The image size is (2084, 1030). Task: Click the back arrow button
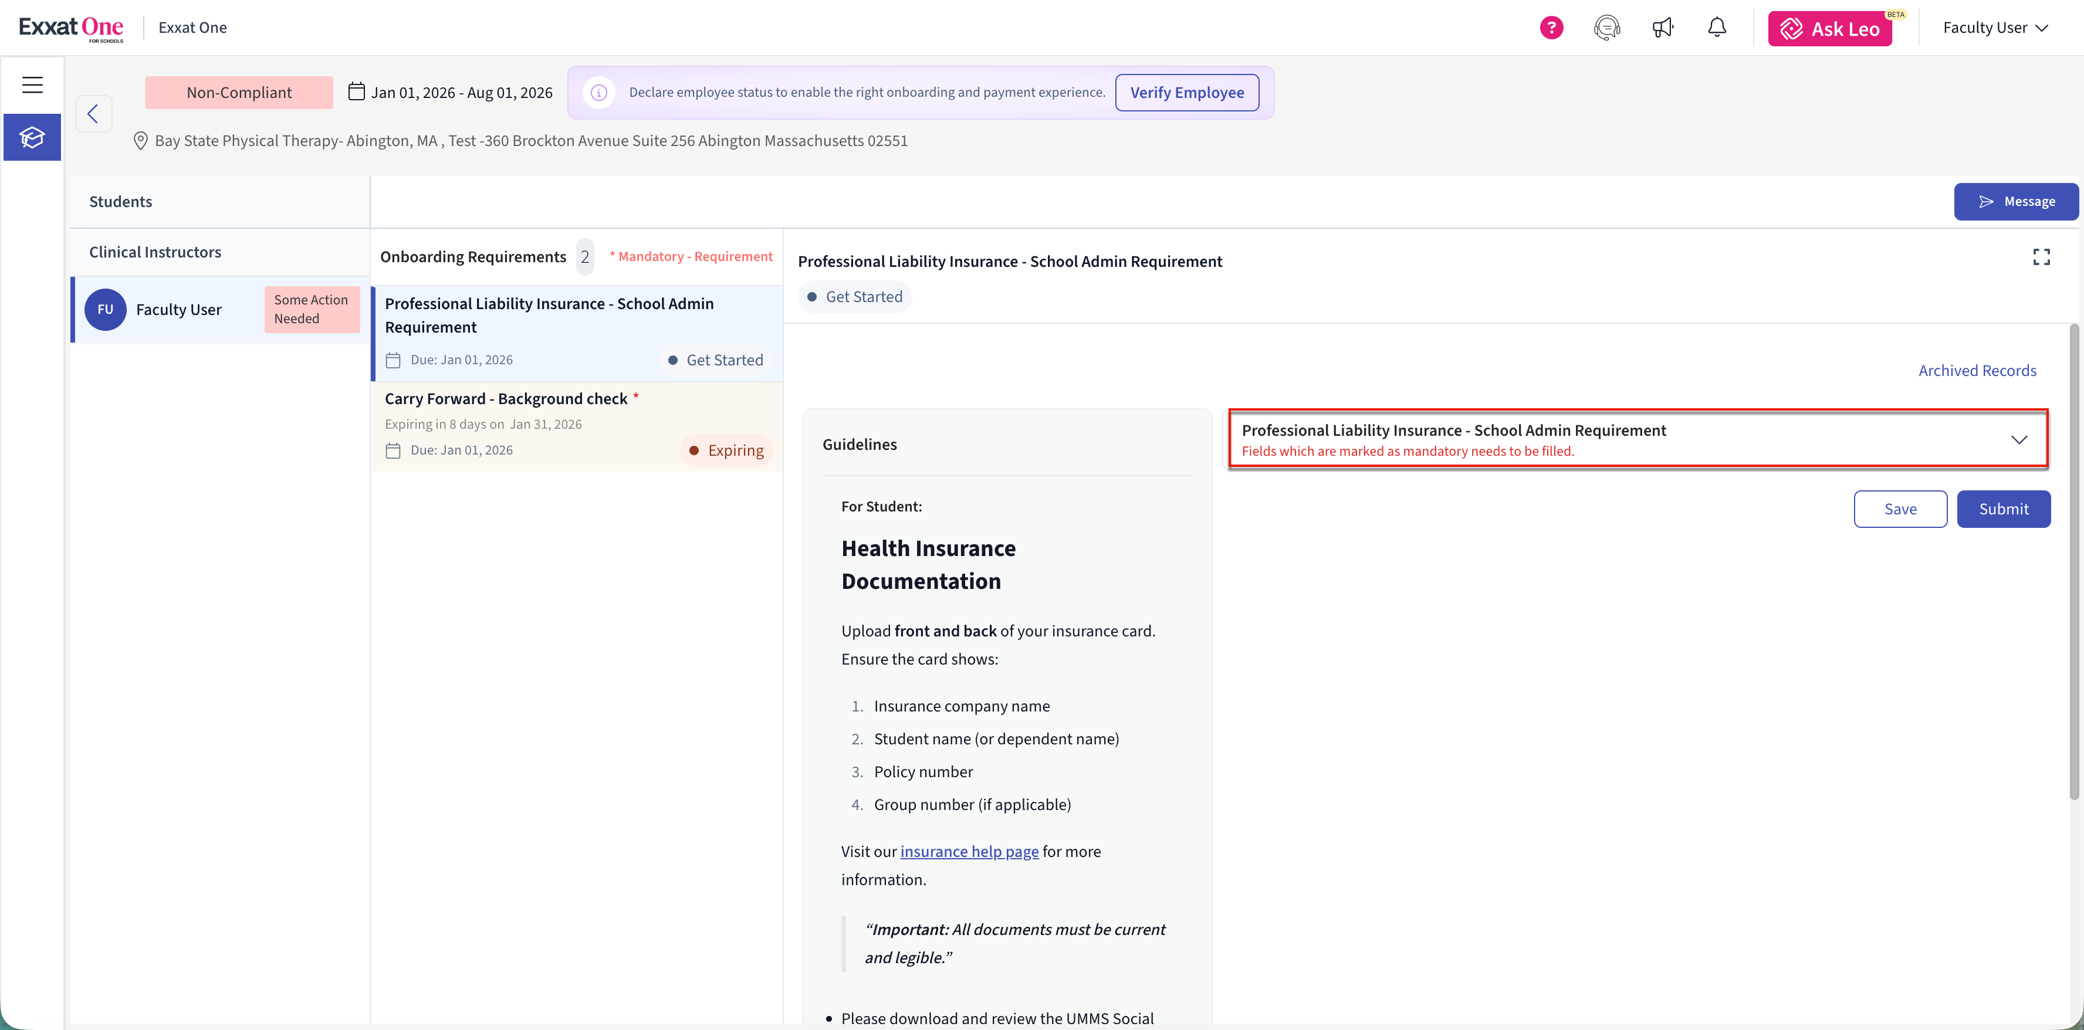pos(93,114)
